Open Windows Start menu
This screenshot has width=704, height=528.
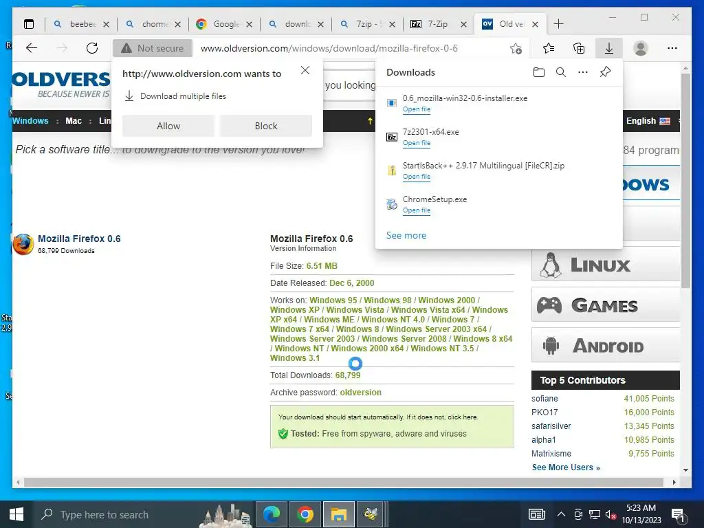(16, 514)
